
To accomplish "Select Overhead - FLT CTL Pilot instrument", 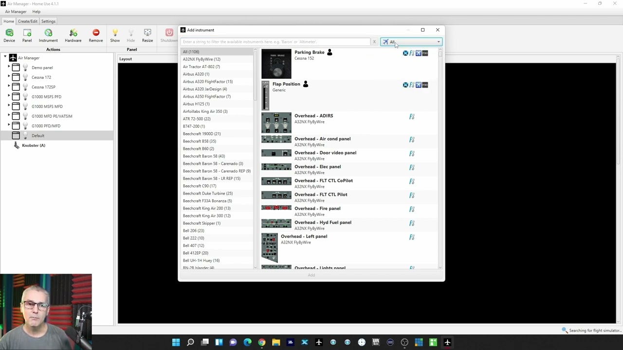I will point(349,197).
